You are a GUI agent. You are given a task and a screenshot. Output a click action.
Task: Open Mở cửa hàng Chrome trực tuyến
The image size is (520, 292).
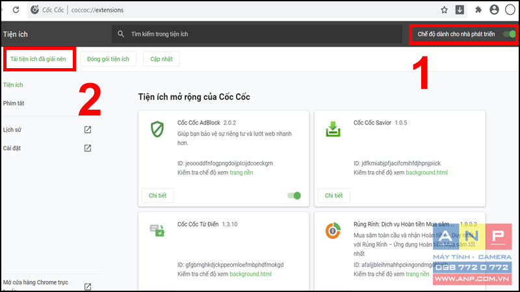tap(36, 285)
